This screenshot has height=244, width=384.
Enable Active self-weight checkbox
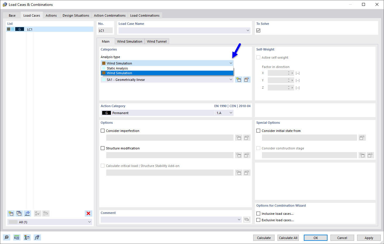point(258,57)
